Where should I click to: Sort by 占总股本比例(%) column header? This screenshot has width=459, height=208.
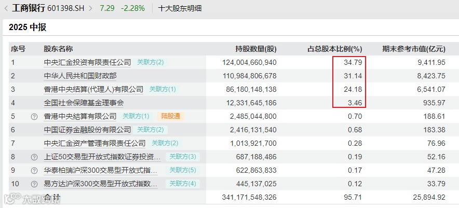[334, 49]
